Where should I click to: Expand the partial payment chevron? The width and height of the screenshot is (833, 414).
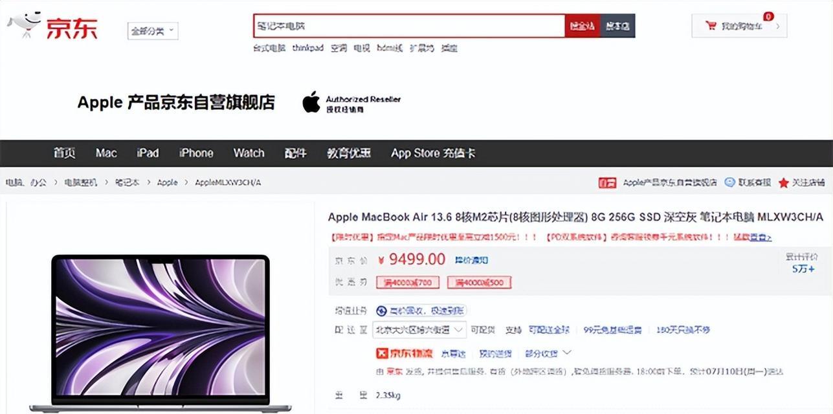567,353
